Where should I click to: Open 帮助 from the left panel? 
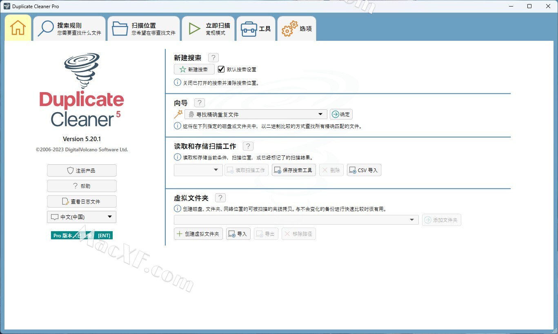(x=82, y=186)
